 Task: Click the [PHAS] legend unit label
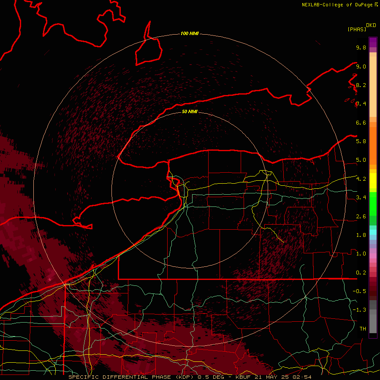(x=357, y=29)
